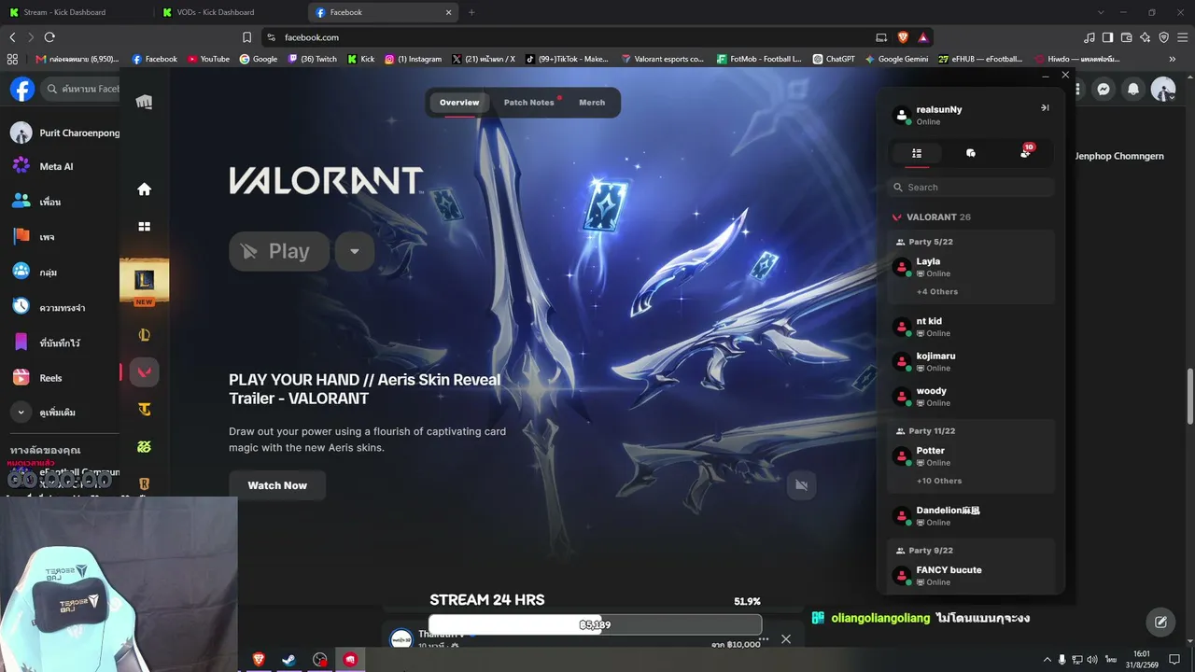Switch to Stream - Kick Dashboard tab
Image resolution: width=1195 pixels, height=672 pixels.
click(x=77, y=12)
